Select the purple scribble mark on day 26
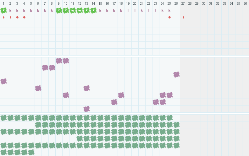This screenshot has height=156, width=249. (x=176, y=74)
